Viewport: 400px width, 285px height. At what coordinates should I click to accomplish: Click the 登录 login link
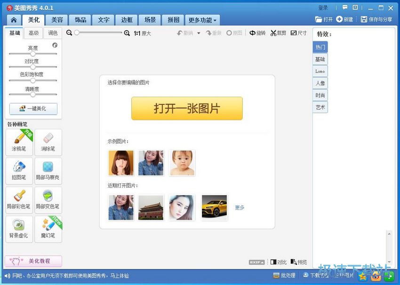[x=323, y=8]
